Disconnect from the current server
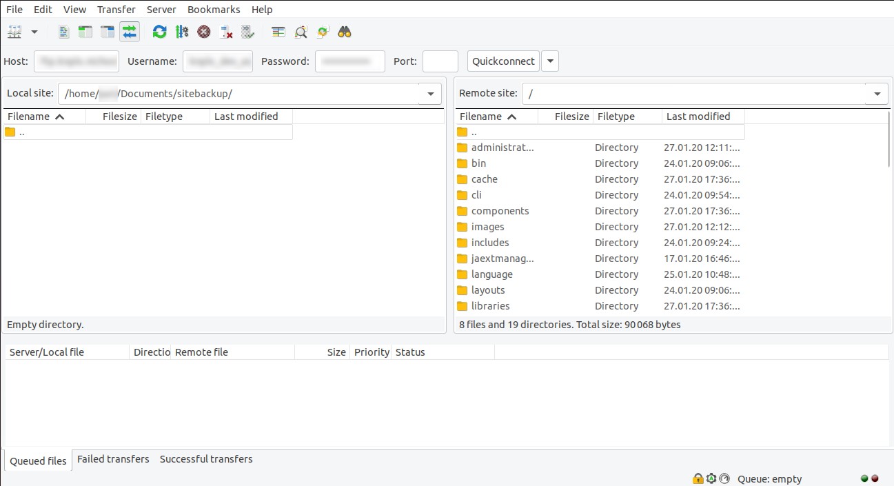The width and height of the screenshot is (894, 486). 226,32
